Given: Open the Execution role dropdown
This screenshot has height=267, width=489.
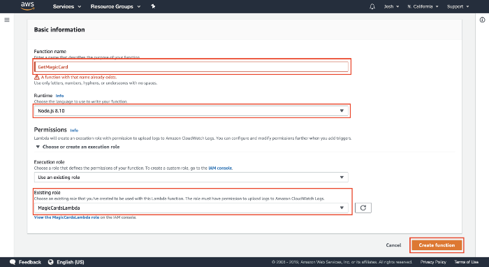Looking at the screenshot, I should [191, 177].
